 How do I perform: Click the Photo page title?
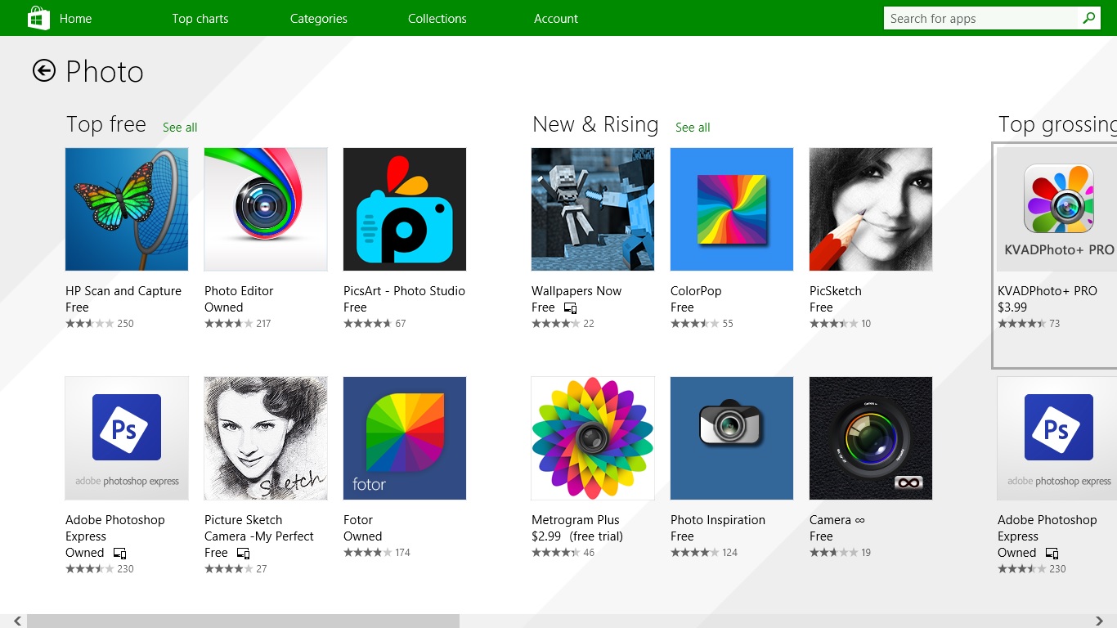point(105,72)
